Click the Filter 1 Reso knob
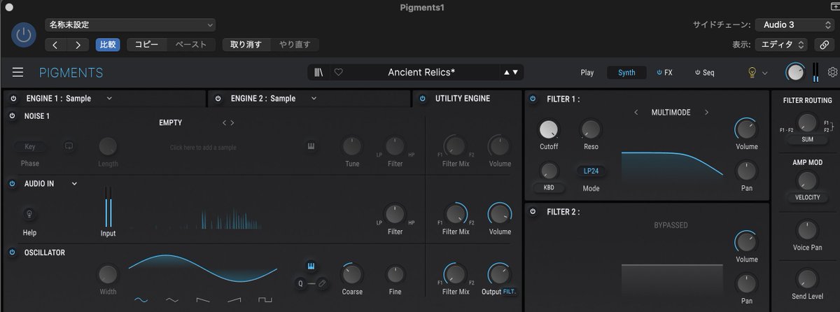The width and height of the screenshot is (840, 312). click(x=591, y=129)
